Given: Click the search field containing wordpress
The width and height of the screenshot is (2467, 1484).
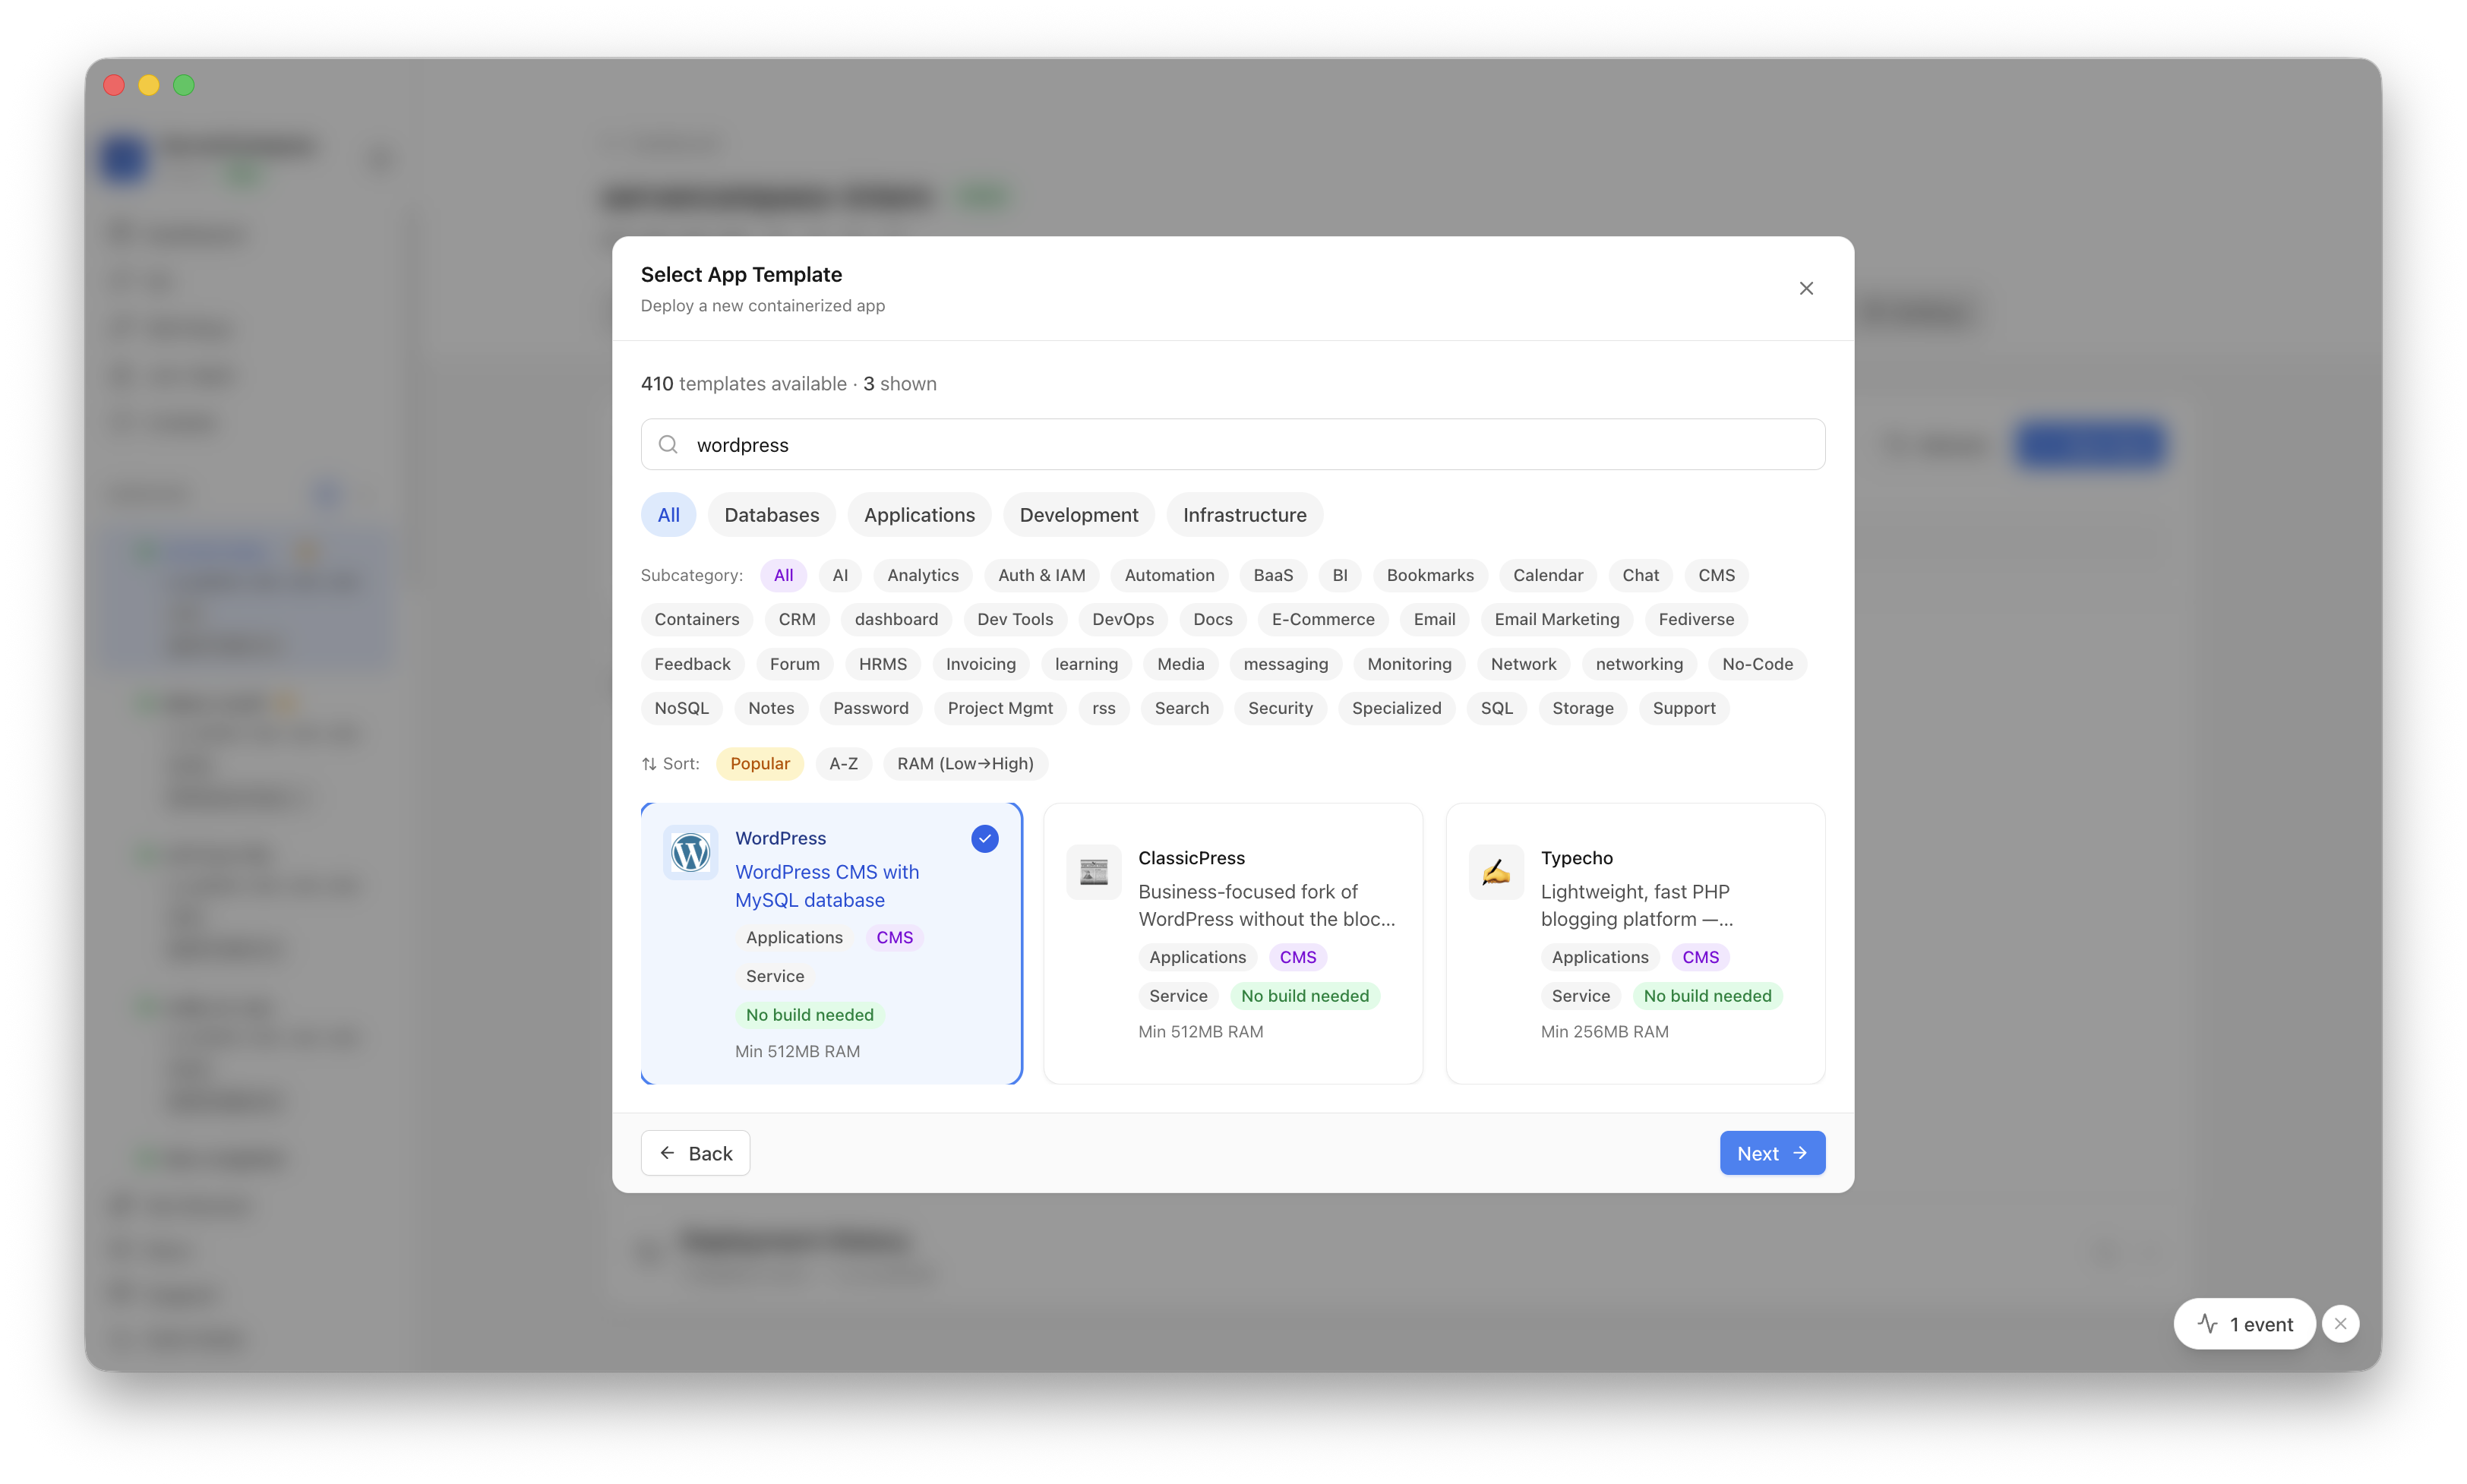Looking at the screenshot, I should tap(1232, 444).
